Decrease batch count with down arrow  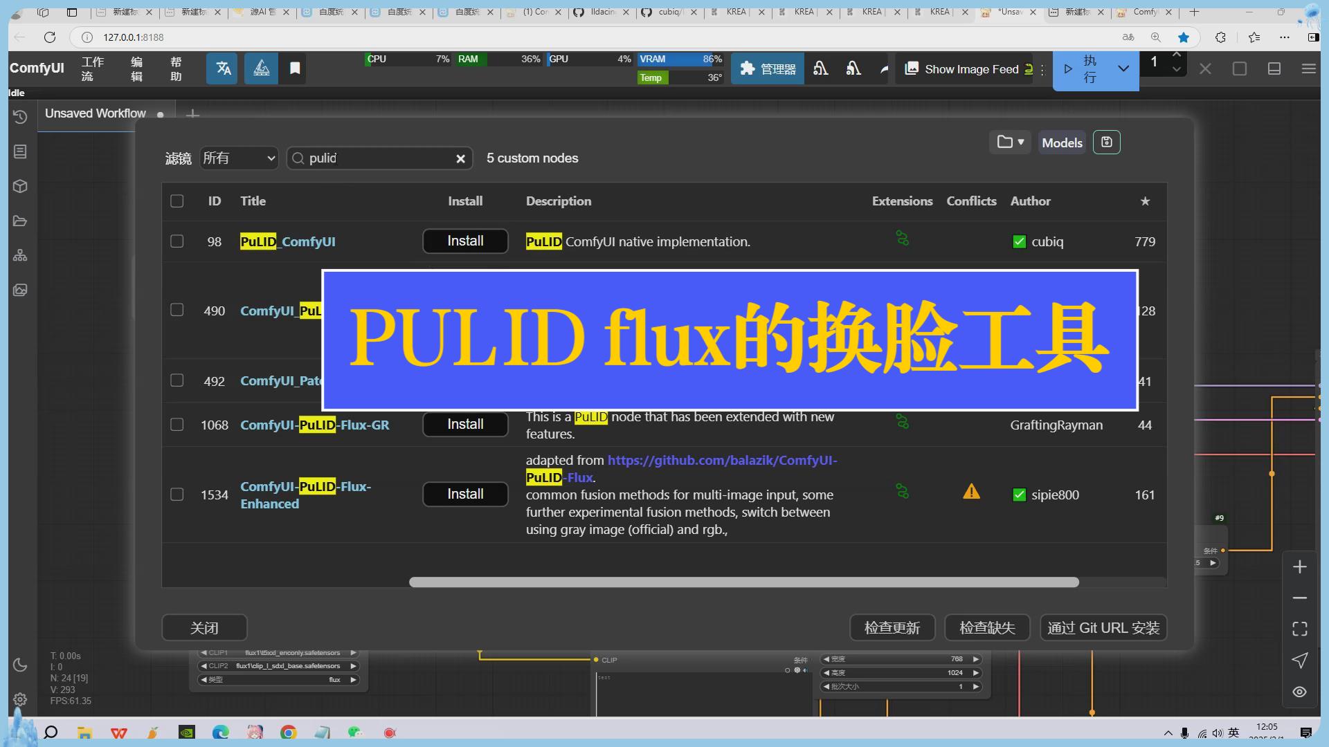[1177, 69]
